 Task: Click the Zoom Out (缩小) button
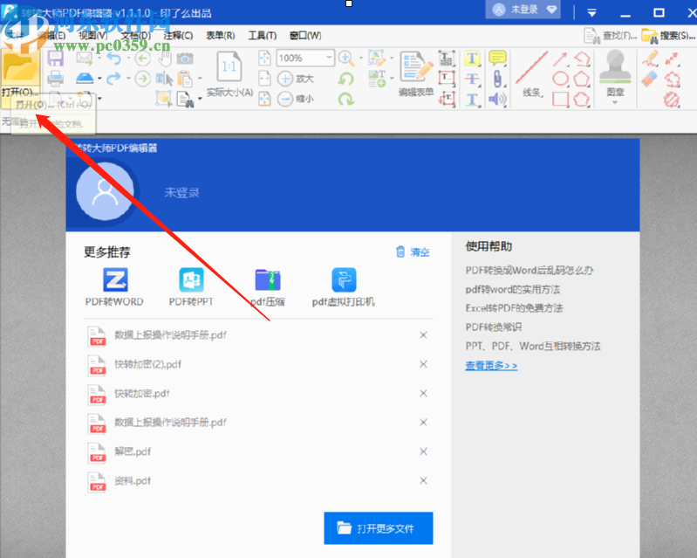click(x=295, y=99)
